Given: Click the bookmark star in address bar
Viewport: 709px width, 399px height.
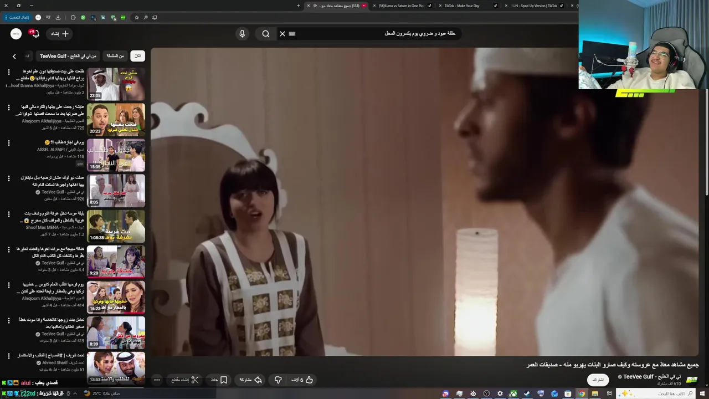Looking at the screenshot, I should (x=137, y=17).
